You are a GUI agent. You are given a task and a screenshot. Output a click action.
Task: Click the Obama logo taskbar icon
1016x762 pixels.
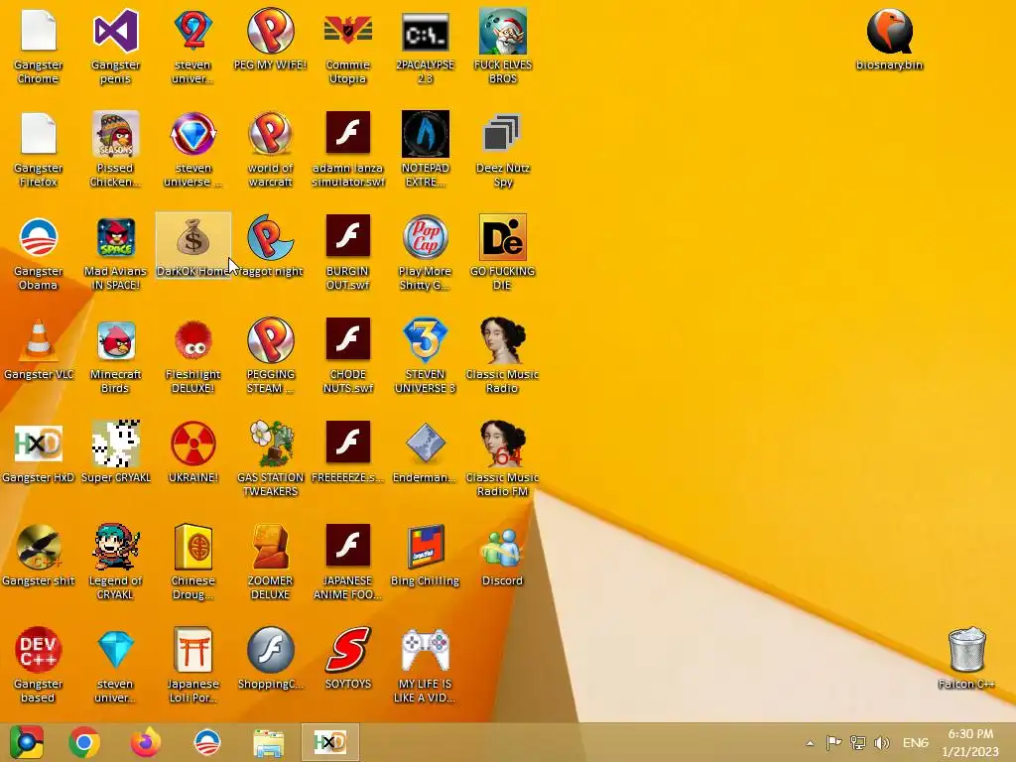click(x=207, y=742)
